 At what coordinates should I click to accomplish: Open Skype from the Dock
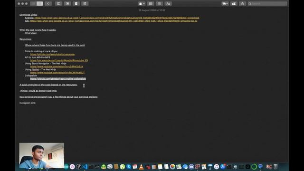click(x=129, y=167)
